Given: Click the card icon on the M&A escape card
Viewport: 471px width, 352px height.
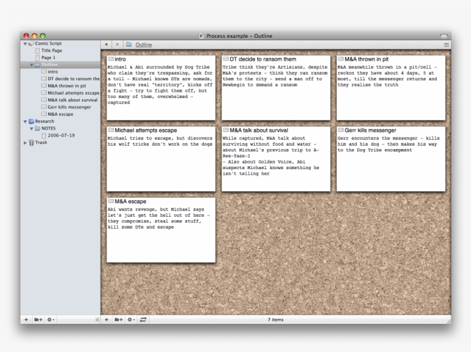Looking at the screenshot, I should pyautogui.click(x=110, y=201).
